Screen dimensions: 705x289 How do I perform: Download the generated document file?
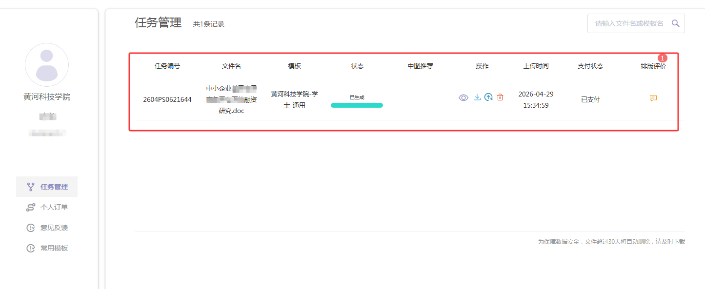[x=477, y=97]
